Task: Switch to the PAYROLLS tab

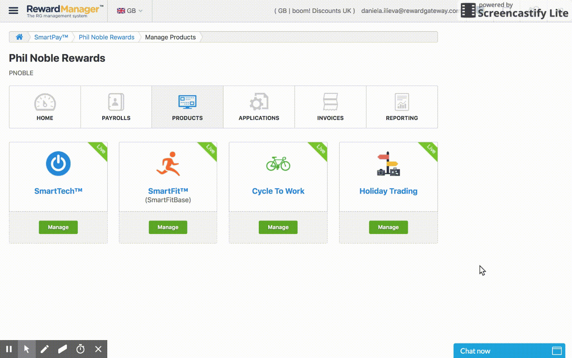Action: pyautogui.click(x=116, y=107)
